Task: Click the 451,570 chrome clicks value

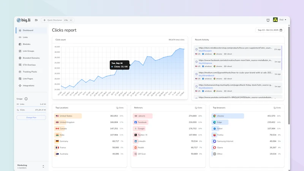Action: (x=271, y=116)
